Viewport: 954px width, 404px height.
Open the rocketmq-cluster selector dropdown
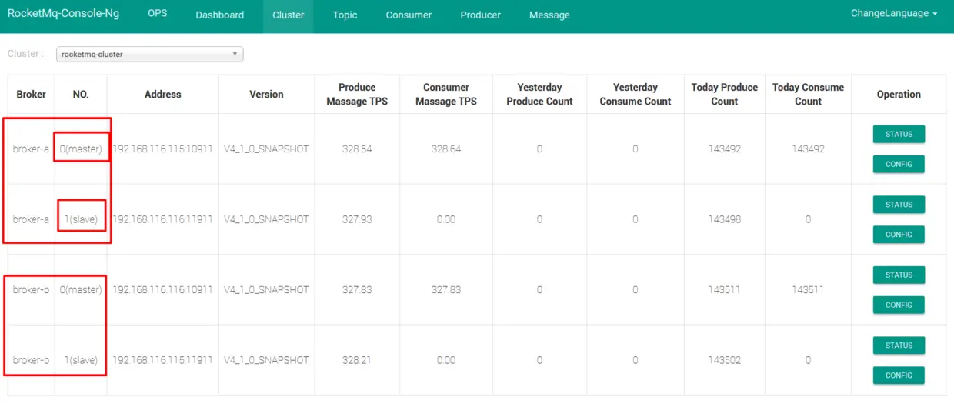(150, 55)
